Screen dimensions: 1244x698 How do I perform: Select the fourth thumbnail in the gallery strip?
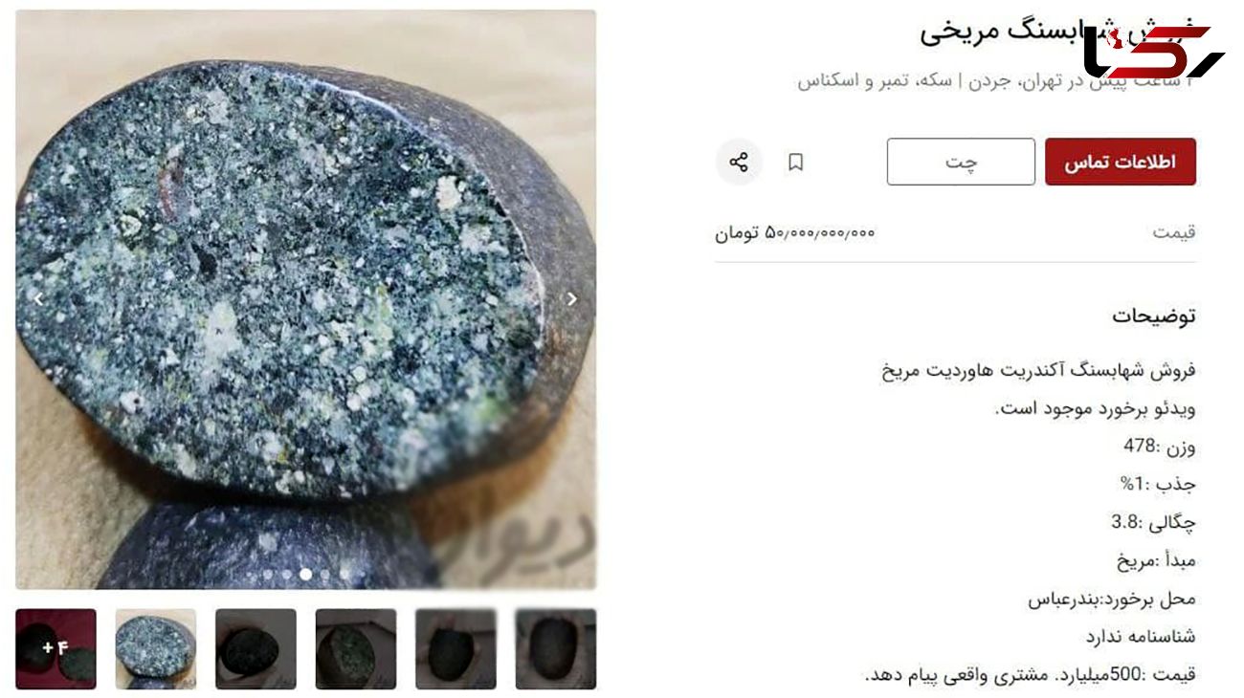356,649
